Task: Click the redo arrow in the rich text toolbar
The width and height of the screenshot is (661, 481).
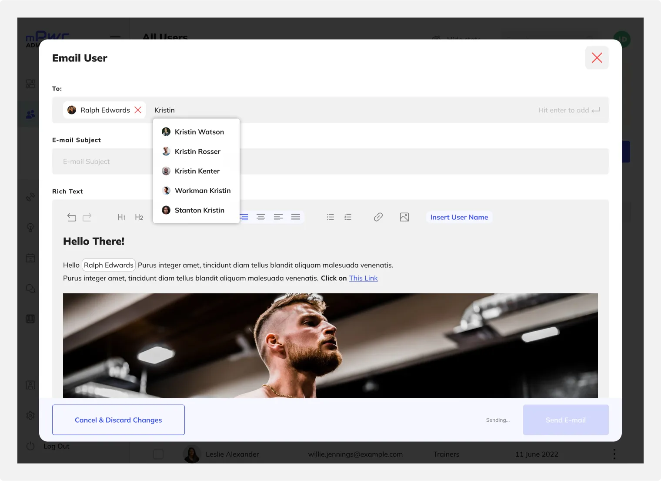Action: click(87, 217)
